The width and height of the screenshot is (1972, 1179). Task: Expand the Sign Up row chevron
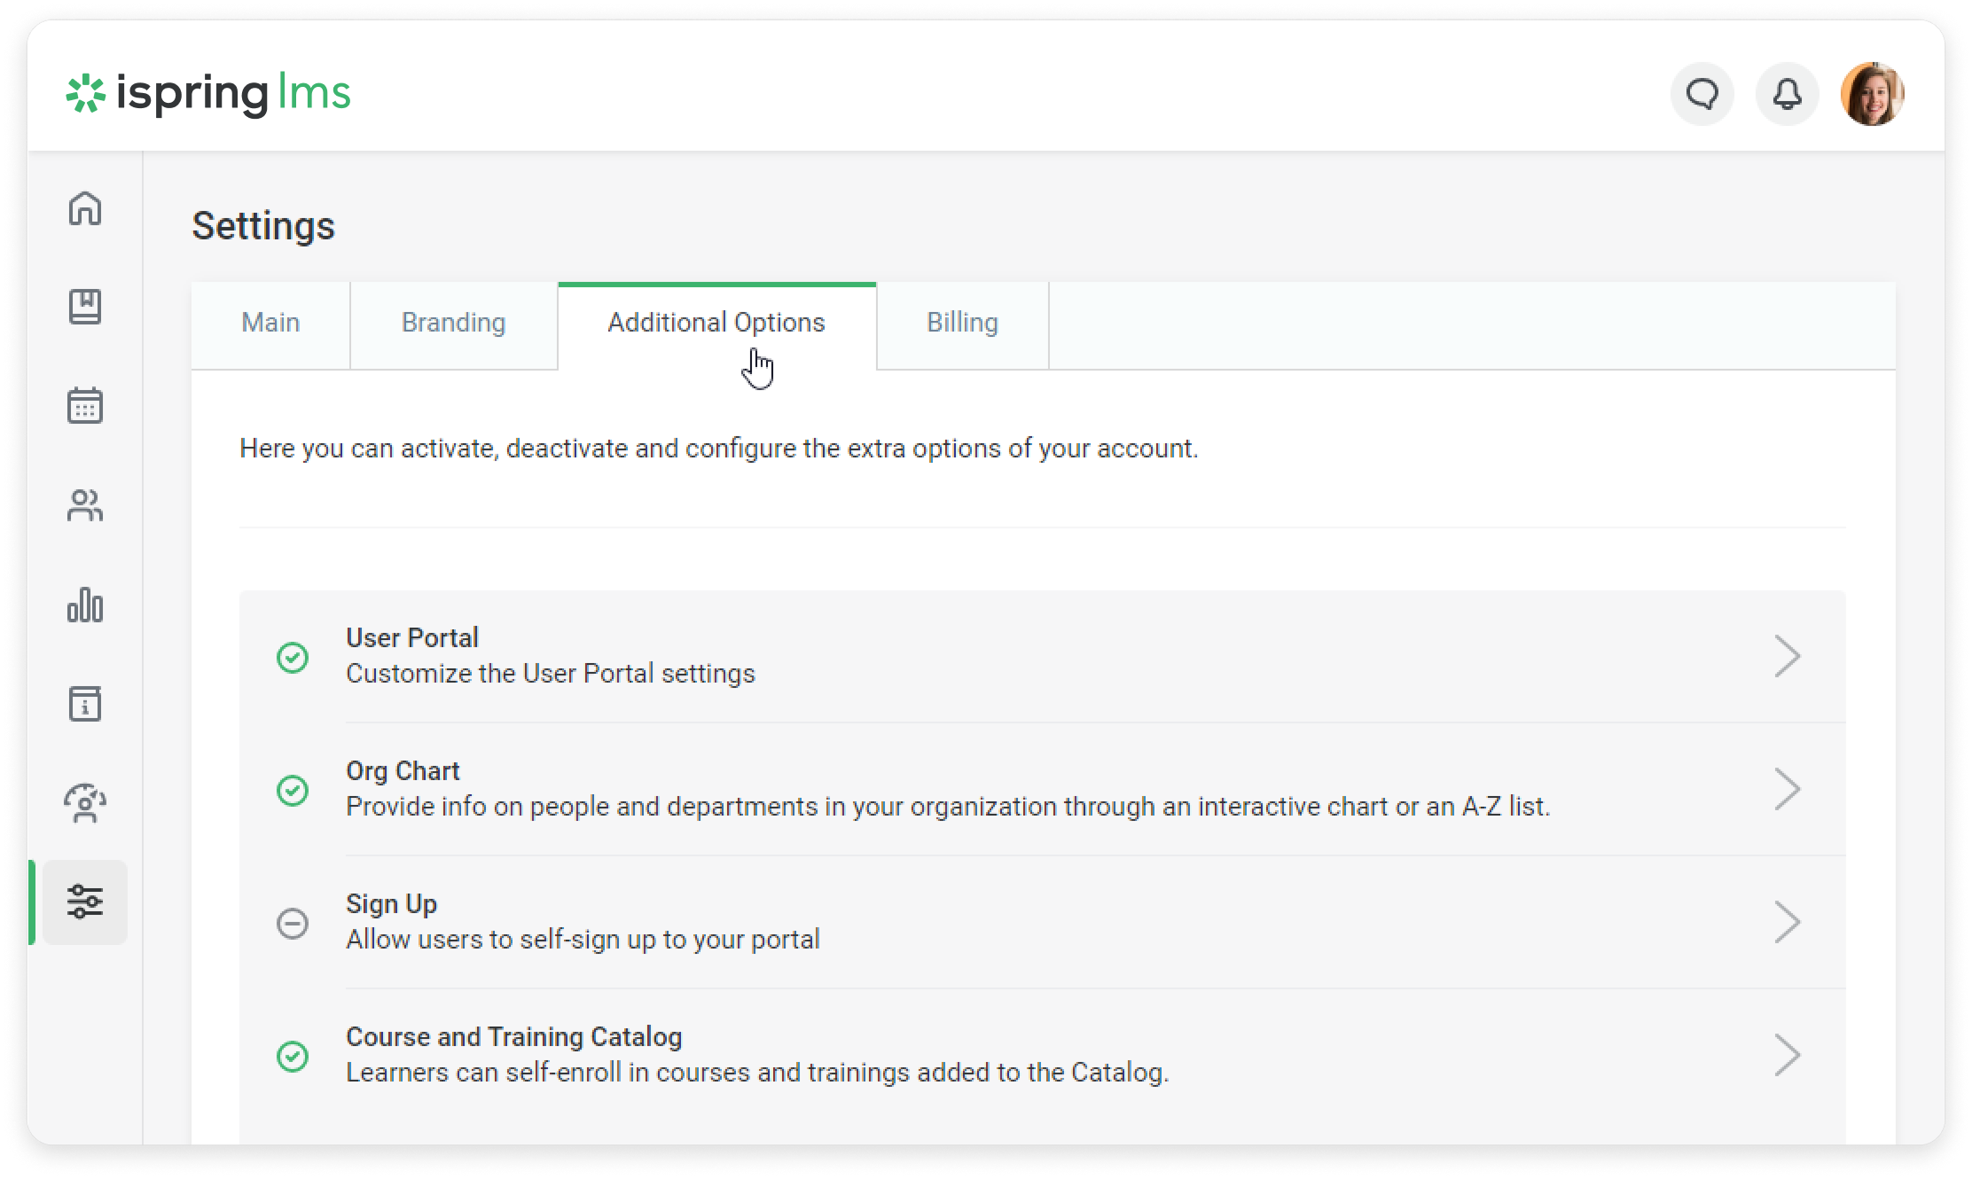click(x=1787, y=922)
